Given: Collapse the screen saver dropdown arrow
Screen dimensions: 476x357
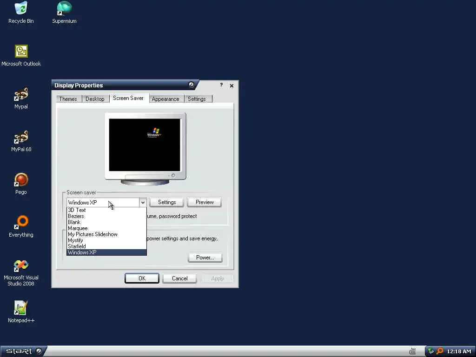Looking at the screenshot, I should pos(143,203).
